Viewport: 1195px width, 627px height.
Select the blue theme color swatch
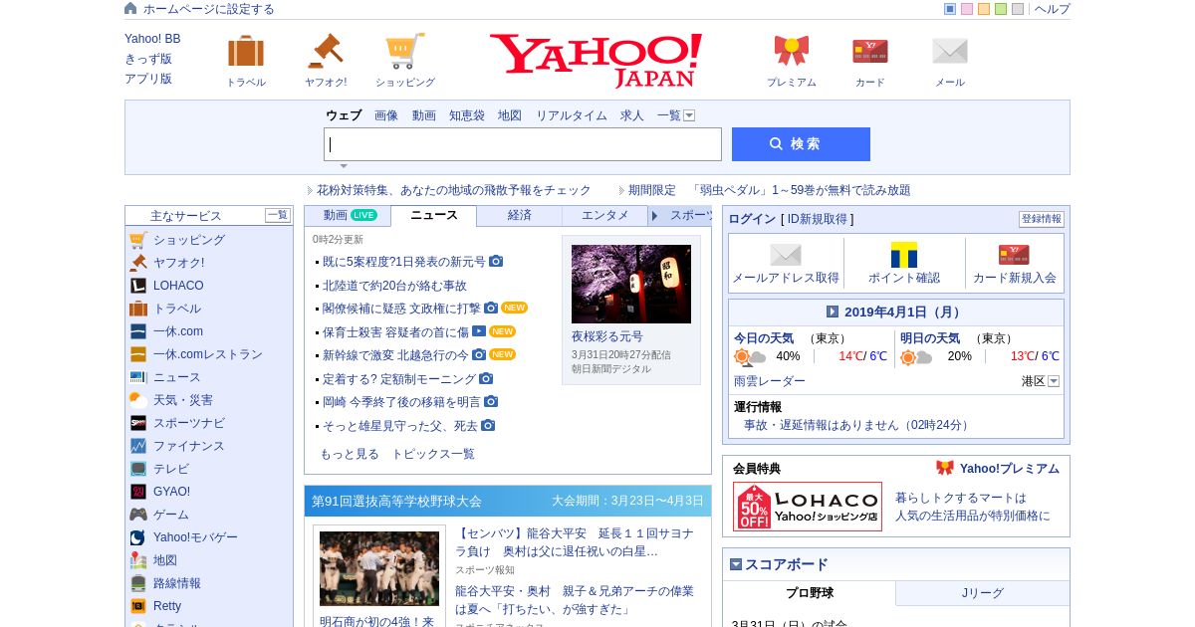tap(950, 9)
